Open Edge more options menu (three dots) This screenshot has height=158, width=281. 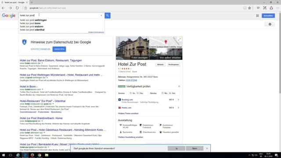tap(277, 8)
